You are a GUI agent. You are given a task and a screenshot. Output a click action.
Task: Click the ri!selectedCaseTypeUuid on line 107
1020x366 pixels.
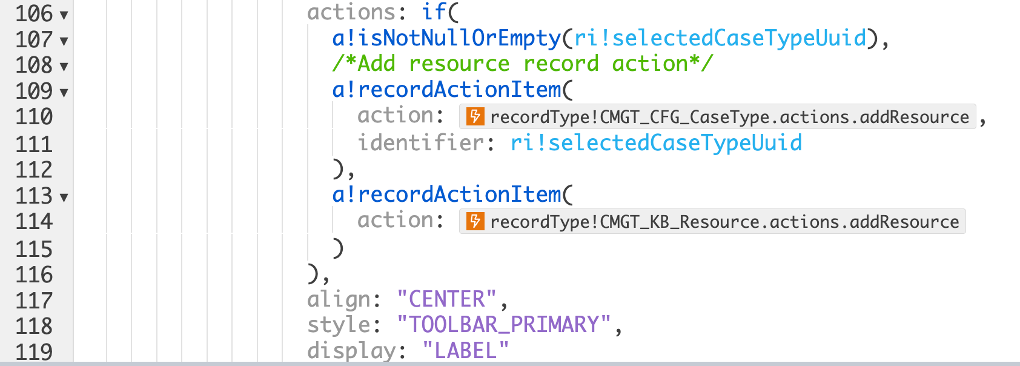pyautogui.click(x=720, y=38)
